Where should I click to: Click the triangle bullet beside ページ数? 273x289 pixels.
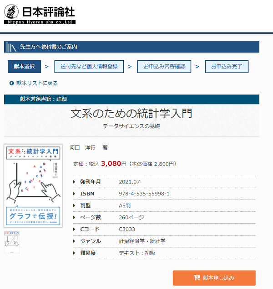[74, 217]
